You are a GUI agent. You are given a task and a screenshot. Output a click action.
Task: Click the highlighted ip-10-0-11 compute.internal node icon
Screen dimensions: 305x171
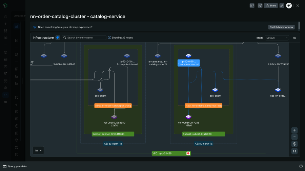[188, 56]
